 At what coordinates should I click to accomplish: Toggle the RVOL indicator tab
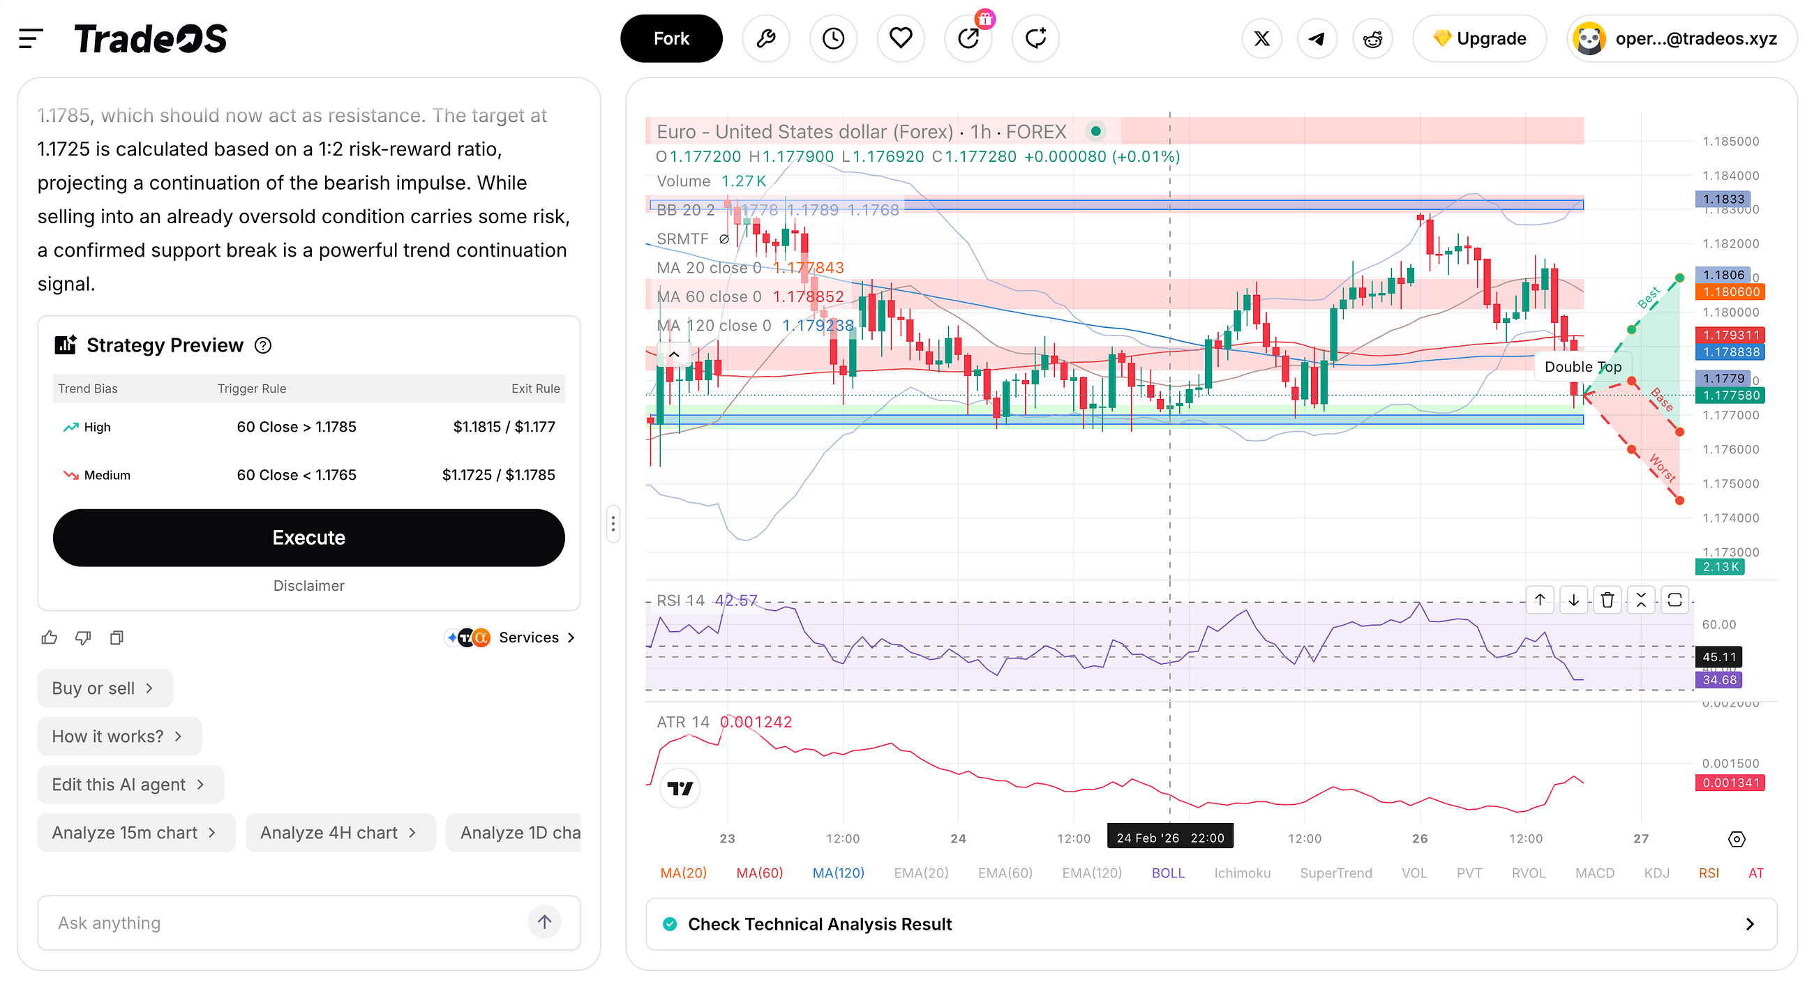(x=1528, y=873)
